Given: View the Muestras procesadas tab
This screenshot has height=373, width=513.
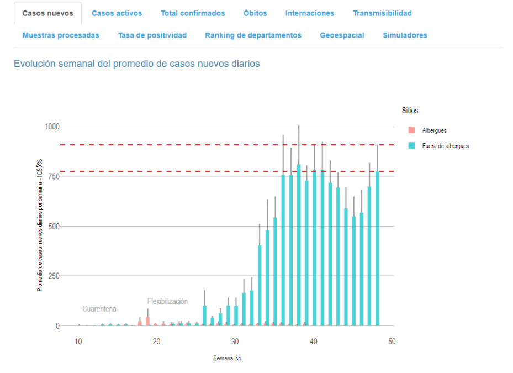Looking at the screenshot, I should coord(61,35).
